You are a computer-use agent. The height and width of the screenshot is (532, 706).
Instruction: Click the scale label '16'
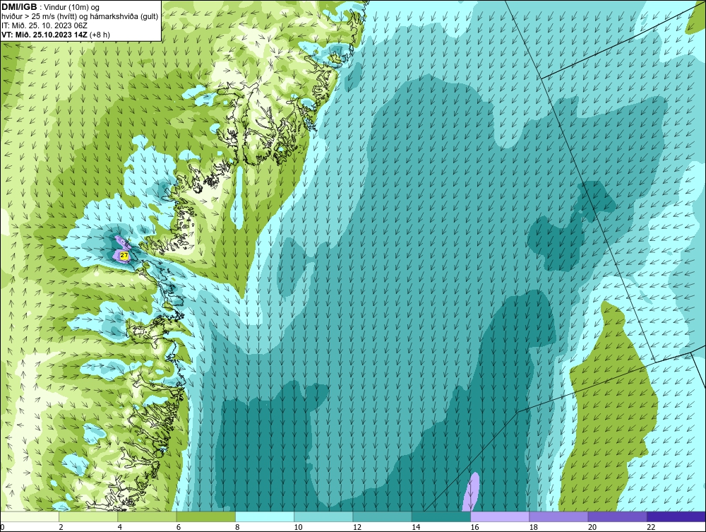coord(474,528)
